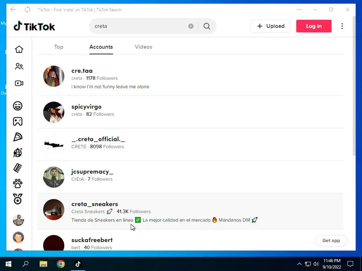Select the comedy smiley face category icon

[18, 106]
